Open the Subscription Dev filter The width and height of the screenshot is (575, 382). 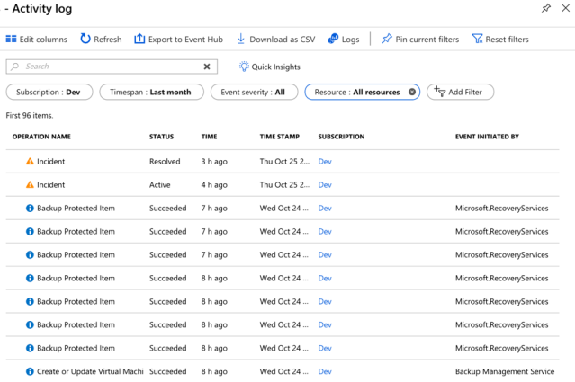[x=49, y=92]
